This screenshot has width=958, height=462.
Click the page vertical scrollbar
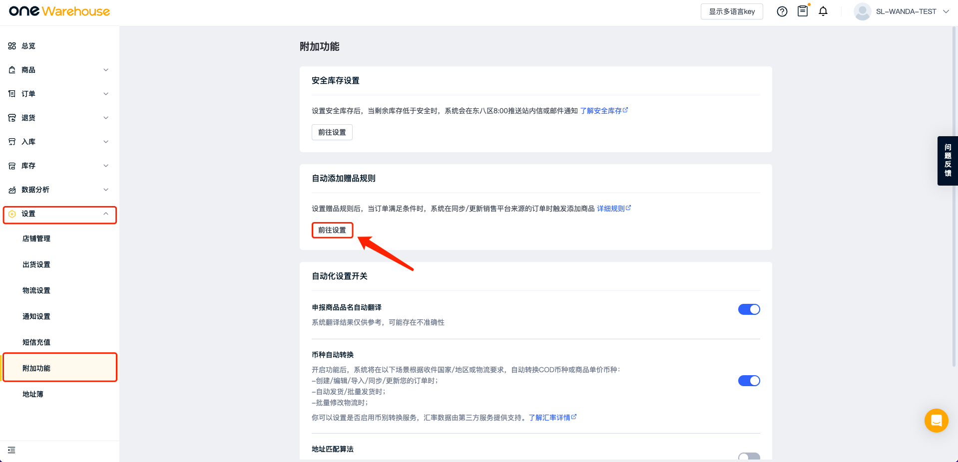point(954,200)
